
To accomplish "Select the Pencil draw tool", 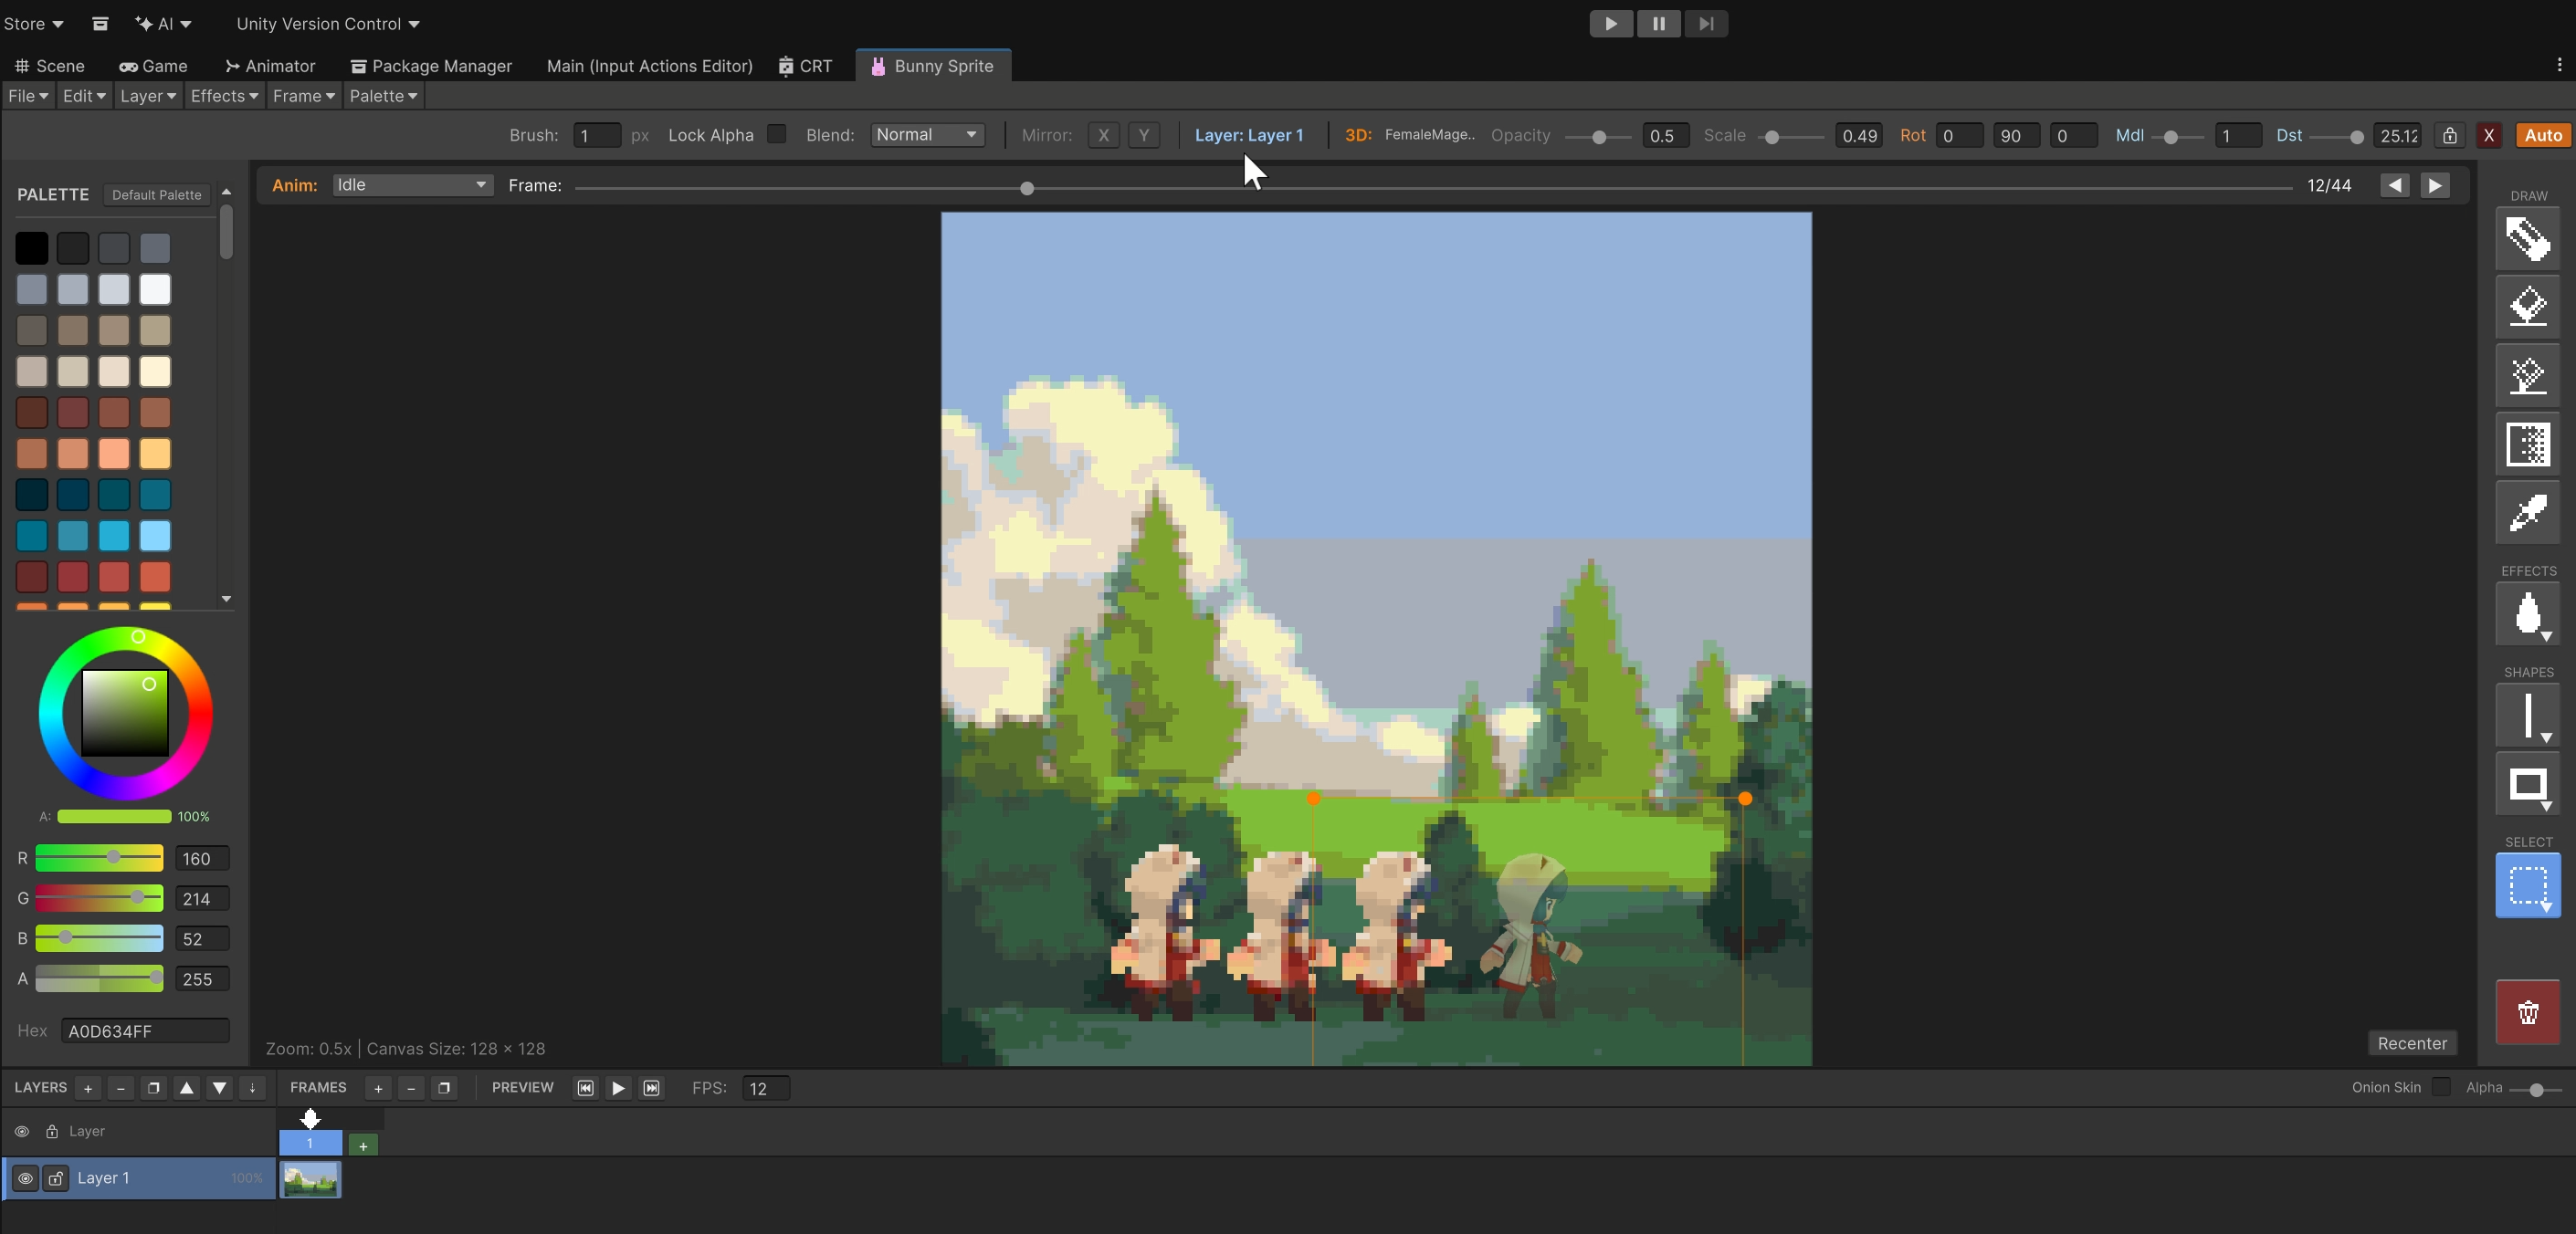I will pos(2528,238).
